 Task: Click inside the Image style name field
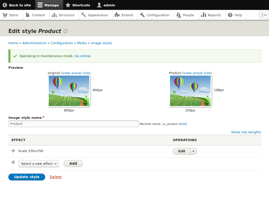(x=73, y=124)
